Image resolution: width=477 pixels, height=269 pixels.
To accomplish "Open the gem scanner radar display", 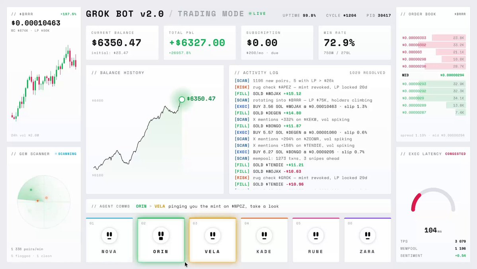I will coord(44,201).
